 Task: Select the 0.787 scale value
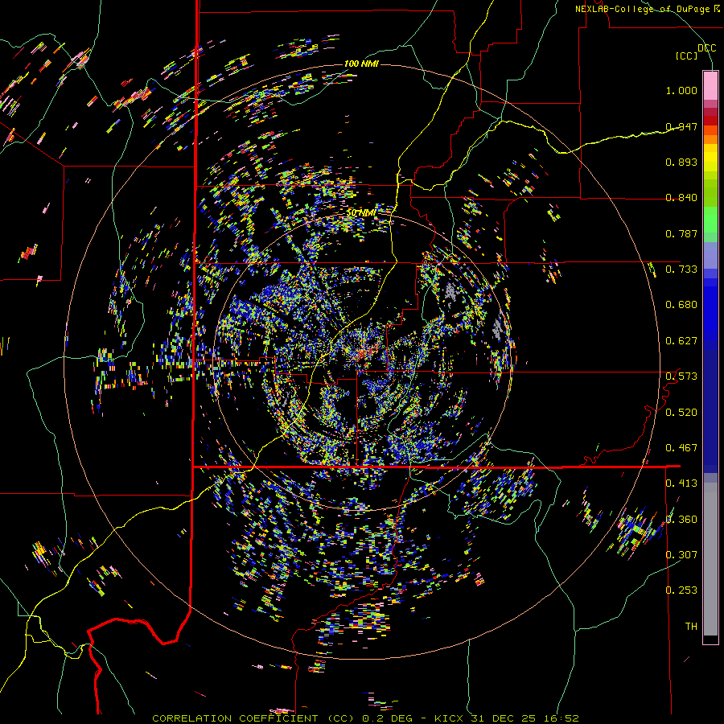coord(681,233)
